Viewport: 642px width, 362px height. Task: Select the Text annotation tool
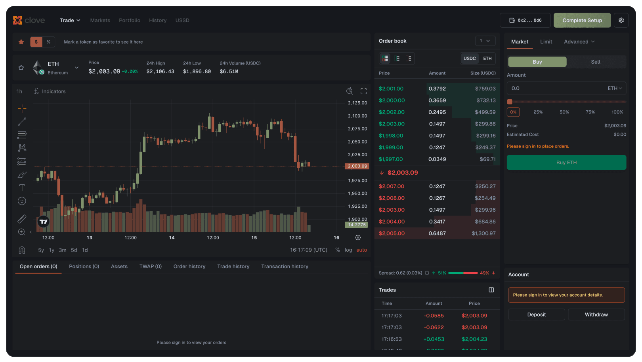pos(22,188)
